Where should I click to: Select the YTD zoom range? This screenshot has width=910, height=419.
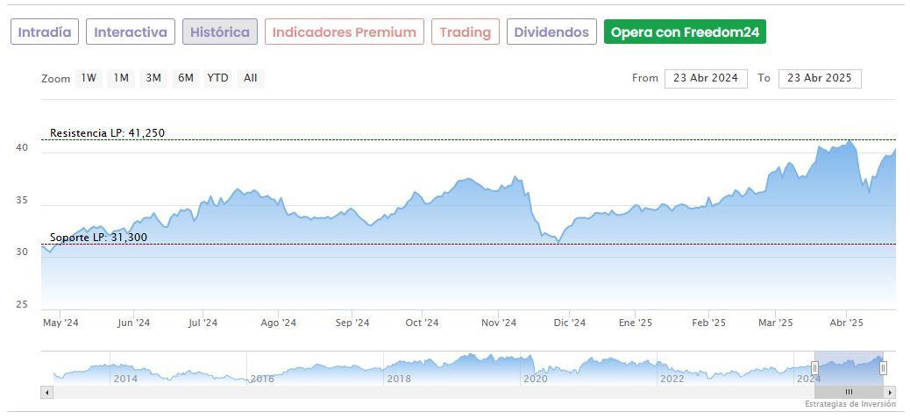coord(217,78)
